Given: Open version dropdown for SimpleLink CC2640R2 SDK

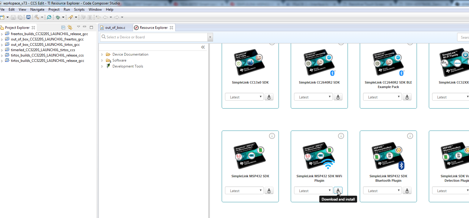Looking at the screenshot, I should coord(313,97).
